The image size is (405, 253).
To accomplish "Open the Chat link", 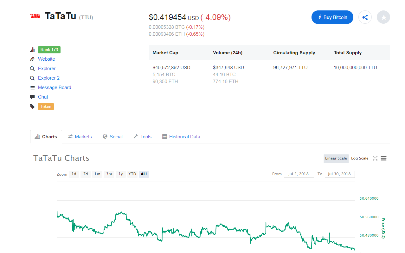I will [x=43, y=97].
